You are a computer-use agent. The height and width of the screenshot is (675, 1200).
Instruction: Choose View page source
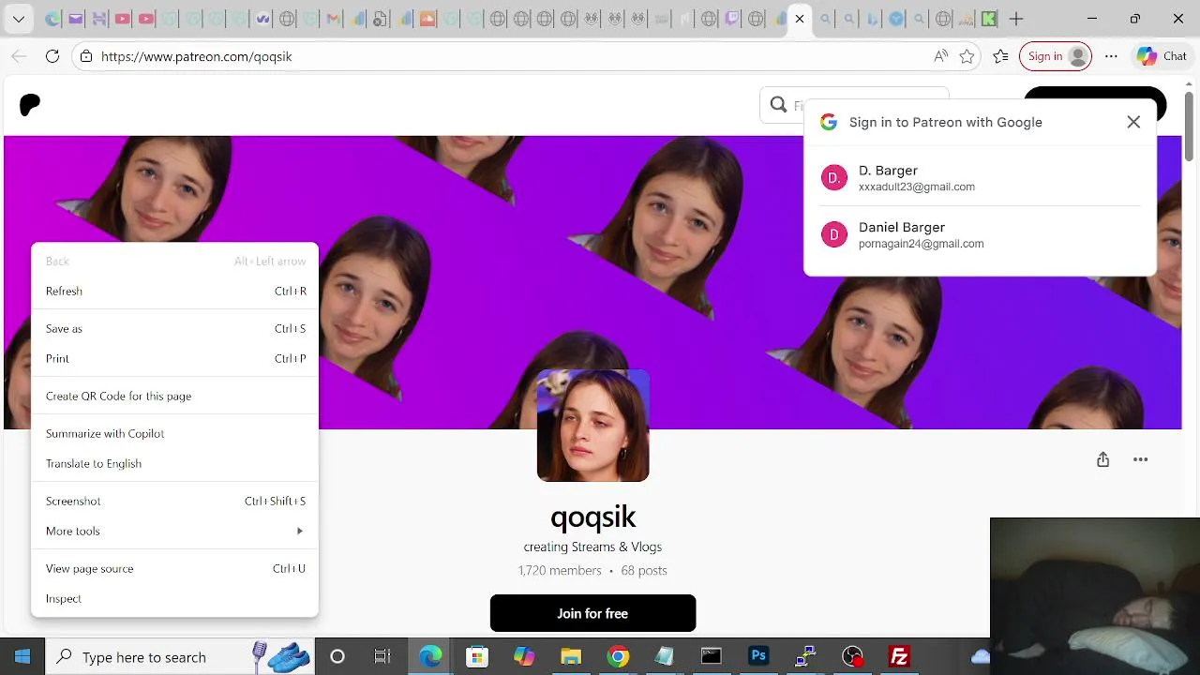pyautogui.click(x=175, y=568)
